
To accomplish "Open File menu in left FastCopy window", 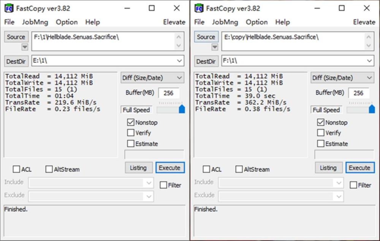I will tap(9, 22).
